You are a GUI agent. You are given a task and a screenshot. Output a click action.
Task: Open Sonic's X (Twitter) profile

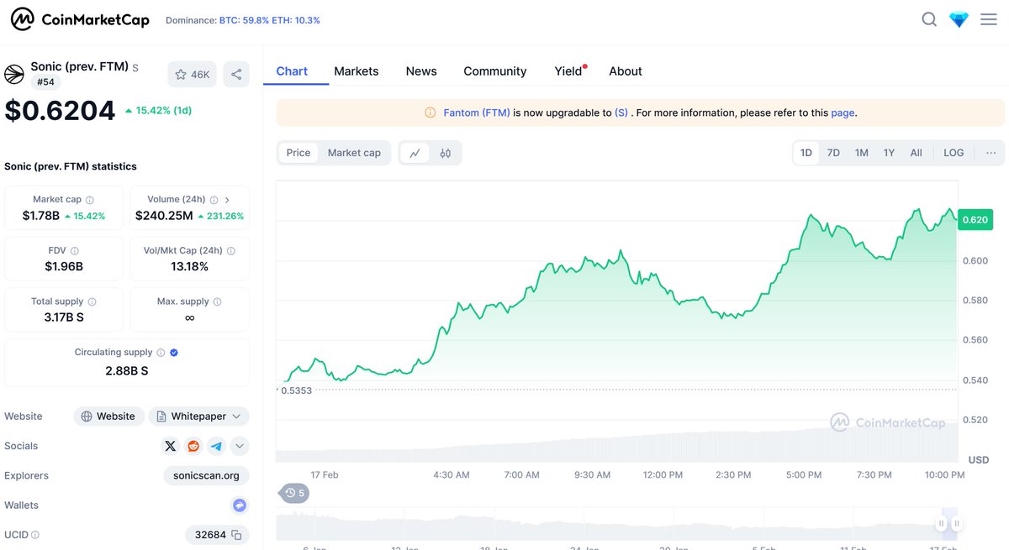[x=170, y=446]
